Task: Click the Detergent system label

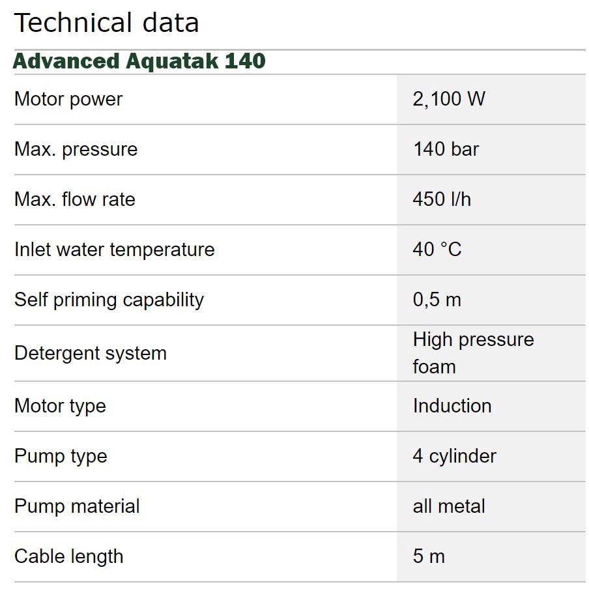Action: (x=91, y=353)
